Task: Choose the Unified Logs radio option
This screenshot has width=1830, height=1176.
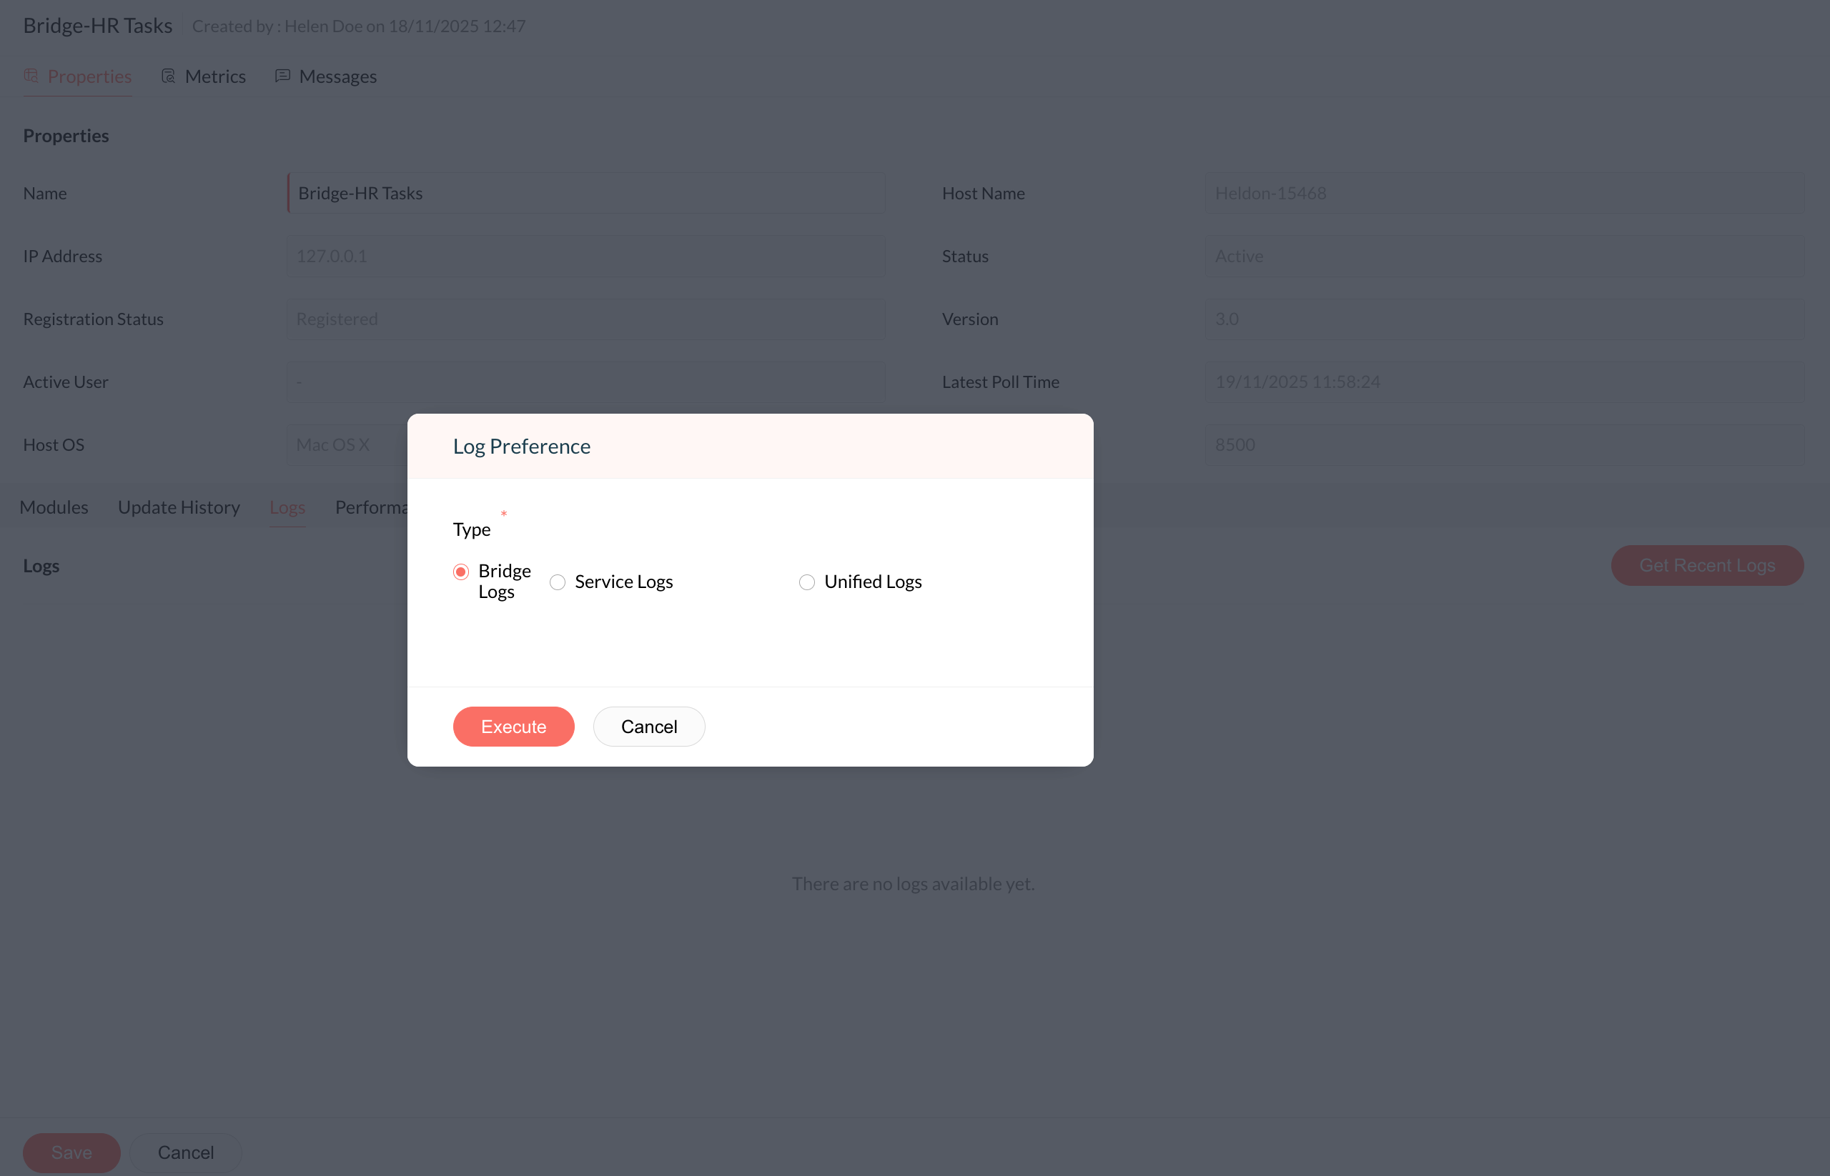Action: point(807,583)
